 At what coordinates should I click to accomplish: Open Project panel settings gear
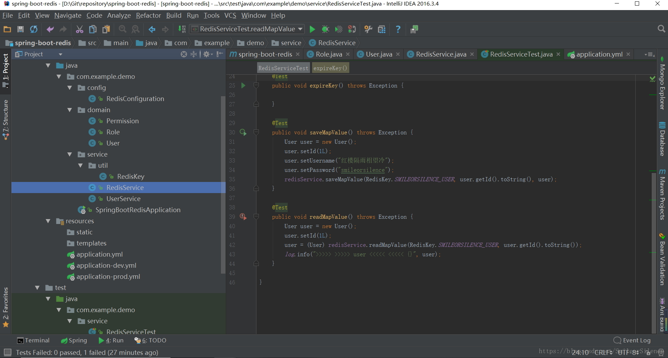[208, 54]
